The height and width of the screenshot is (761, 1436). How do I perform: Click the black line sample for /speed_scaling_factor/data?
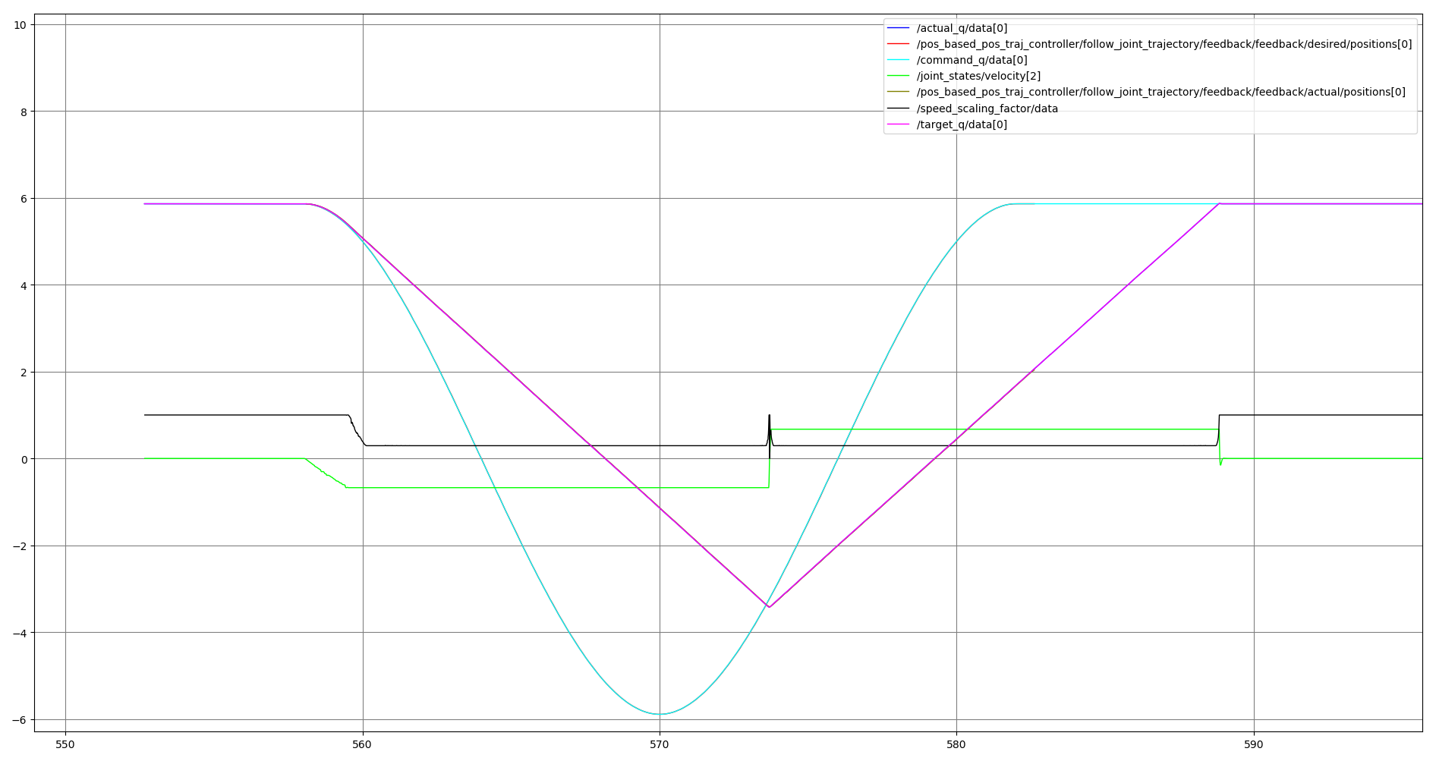point(900,108)
